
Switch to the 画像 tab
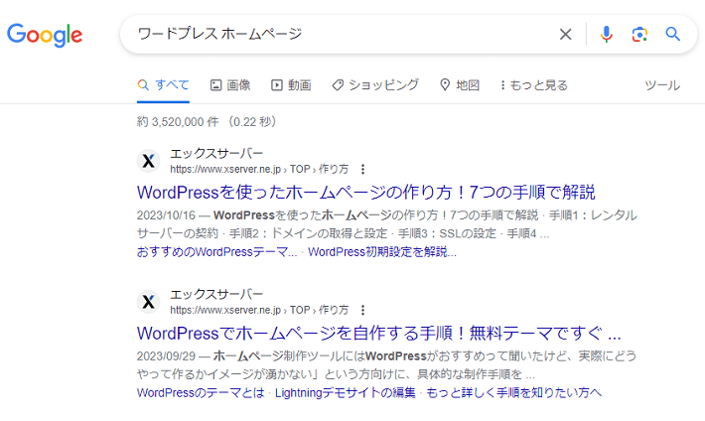tap(230, 85)
